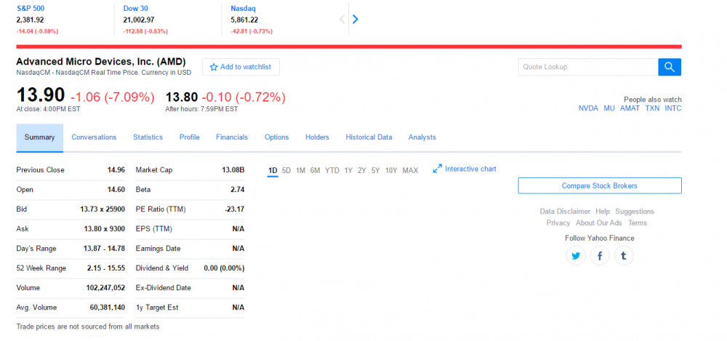Image resolution: width=727 pixels, height=341 pixels.
Task: Open the INTC ticker link
Action: point(673,108)
